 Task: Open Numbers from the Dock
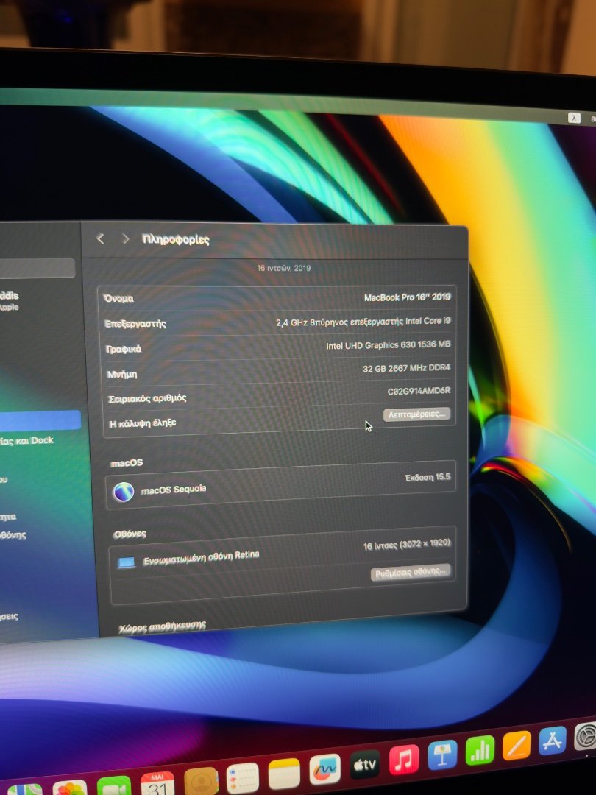click(x=480, y=751)
